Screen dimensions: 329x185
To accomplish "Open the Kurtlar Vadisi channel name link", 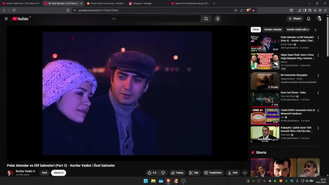I will [24, 171].
